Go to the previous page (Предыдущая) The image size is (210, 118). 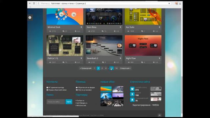point(85,68)
